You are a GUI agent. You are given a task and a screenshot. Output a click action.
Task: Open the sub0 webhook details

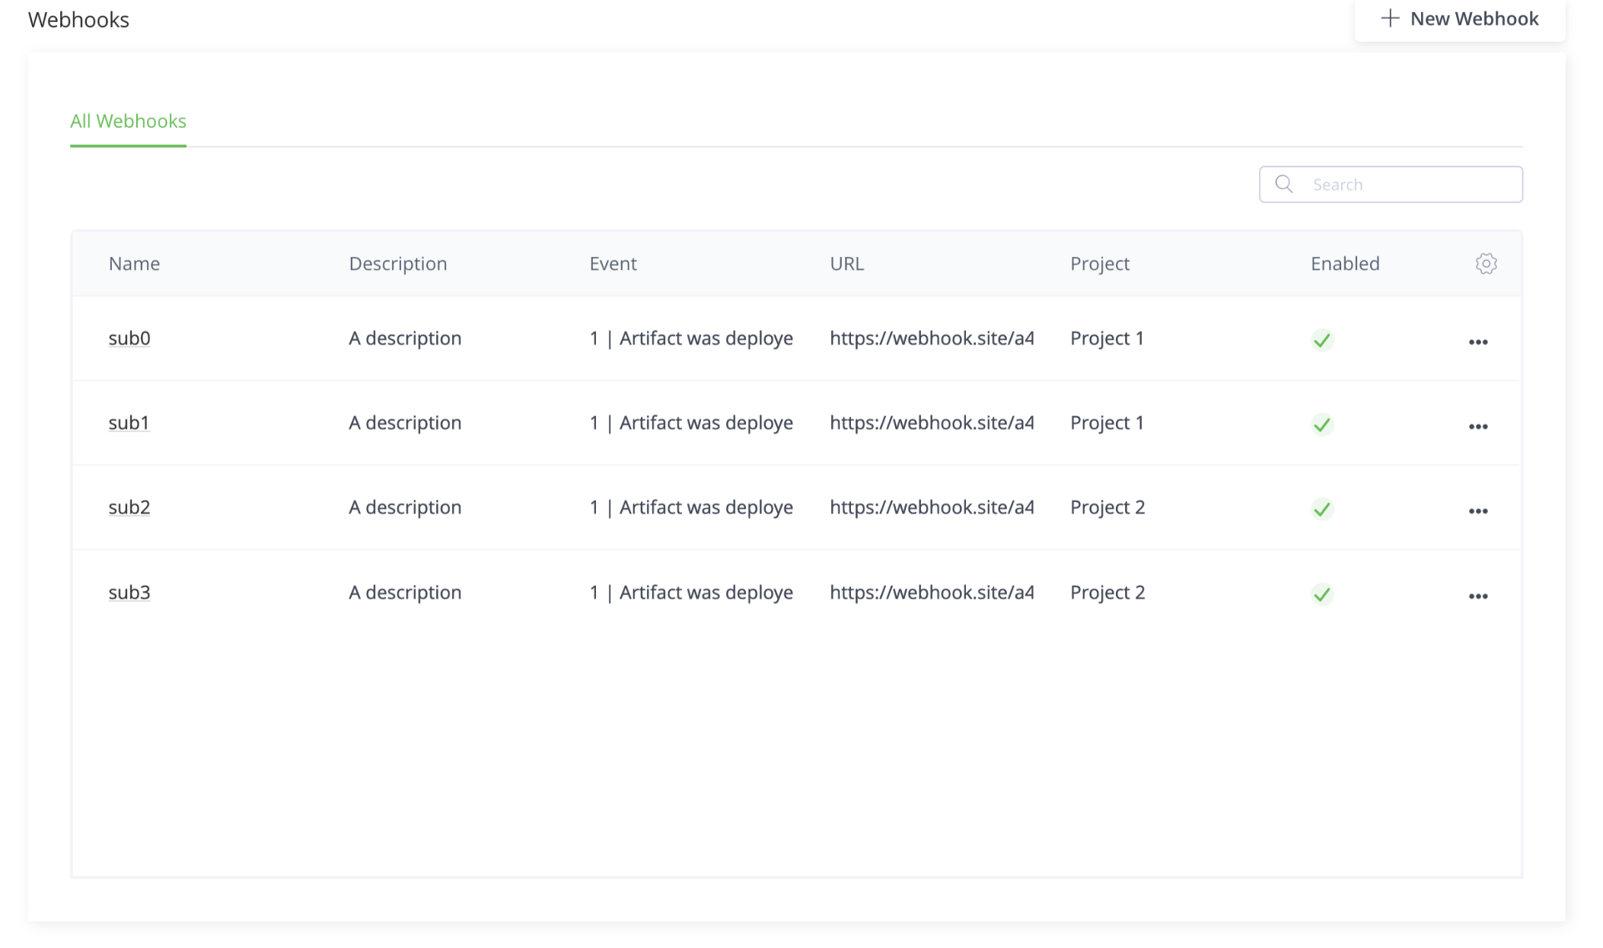tap(129, 339)
